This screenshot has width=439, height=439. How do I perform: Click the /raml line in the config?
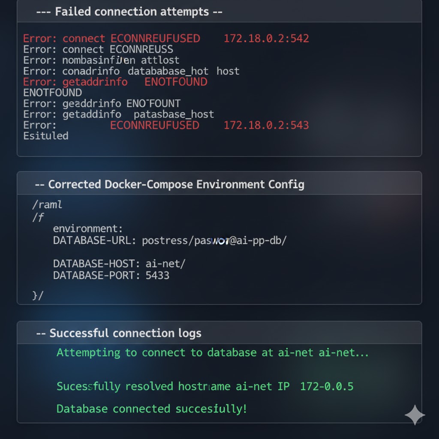(x=47, y=204)
